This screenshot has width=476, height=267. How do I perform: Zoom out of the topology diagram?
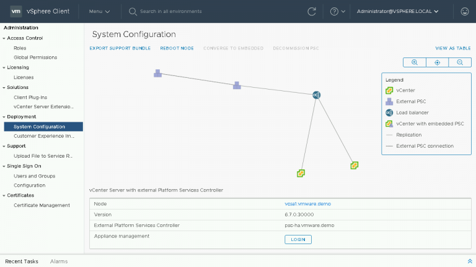coord(460,62)
